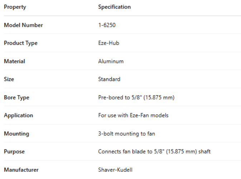The height and width of the screenshot is (179, 241).
Task: Select the Manufacturer row label
Action: (x=21, y=170)
